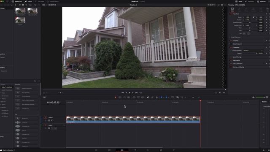The width and height of the screenshot is (270, 152).
Task: Open the Composite Mode dropdown
Action: point(253,51)
